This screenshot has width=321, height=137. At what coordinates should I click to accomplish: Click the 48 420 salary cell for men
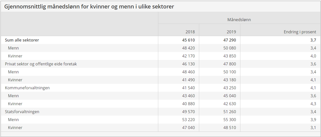click(188, 48)
